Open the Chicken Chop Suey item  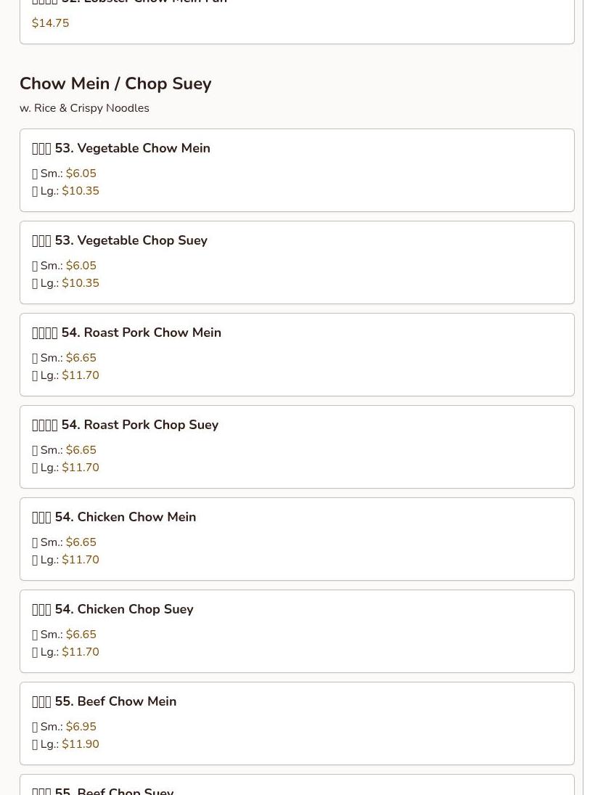pos(297,632)
